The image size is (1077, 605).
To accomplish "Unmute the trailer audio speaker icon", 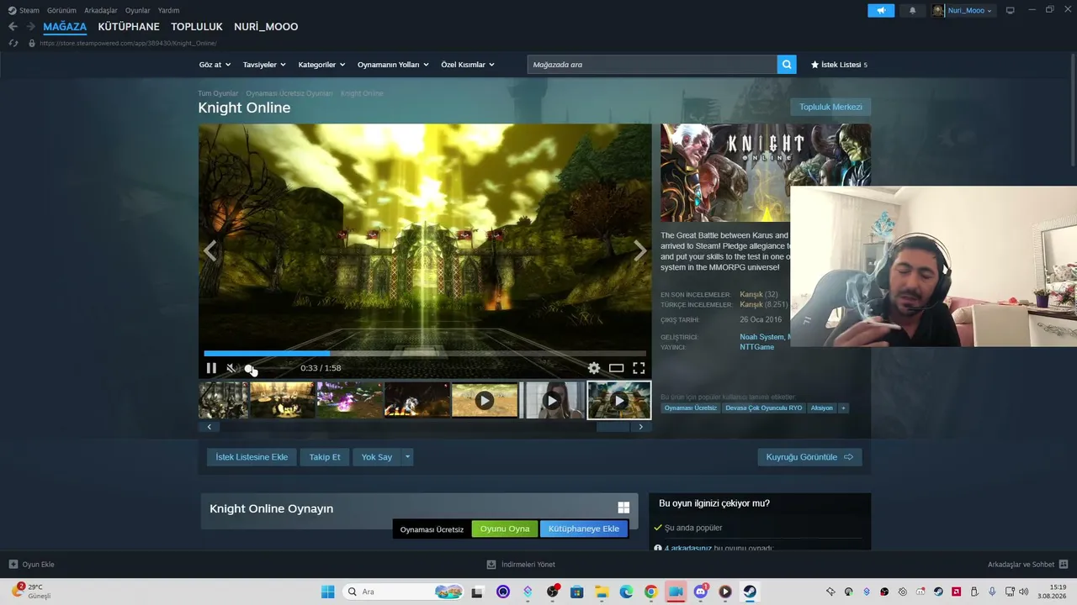I will point(231,368).
